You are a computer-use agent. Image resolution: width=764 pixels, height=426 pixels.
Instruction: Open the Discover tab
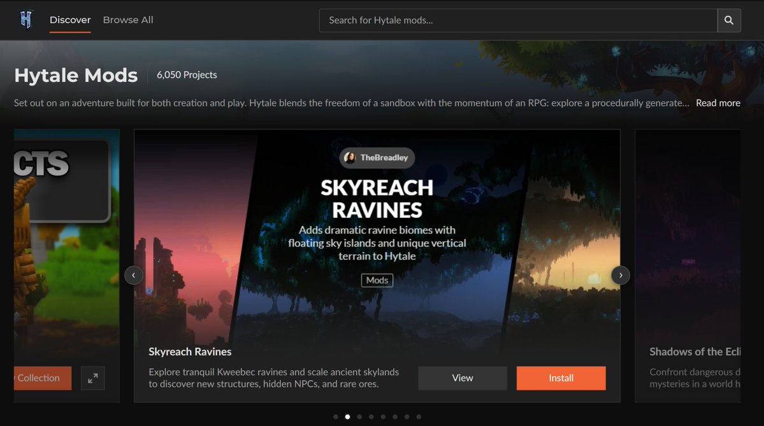coord(70,20)
